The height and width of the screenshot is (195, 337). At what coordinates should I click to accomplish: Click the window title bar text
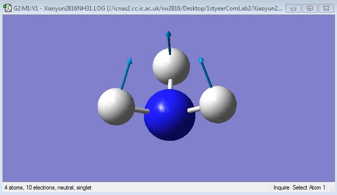148,8
